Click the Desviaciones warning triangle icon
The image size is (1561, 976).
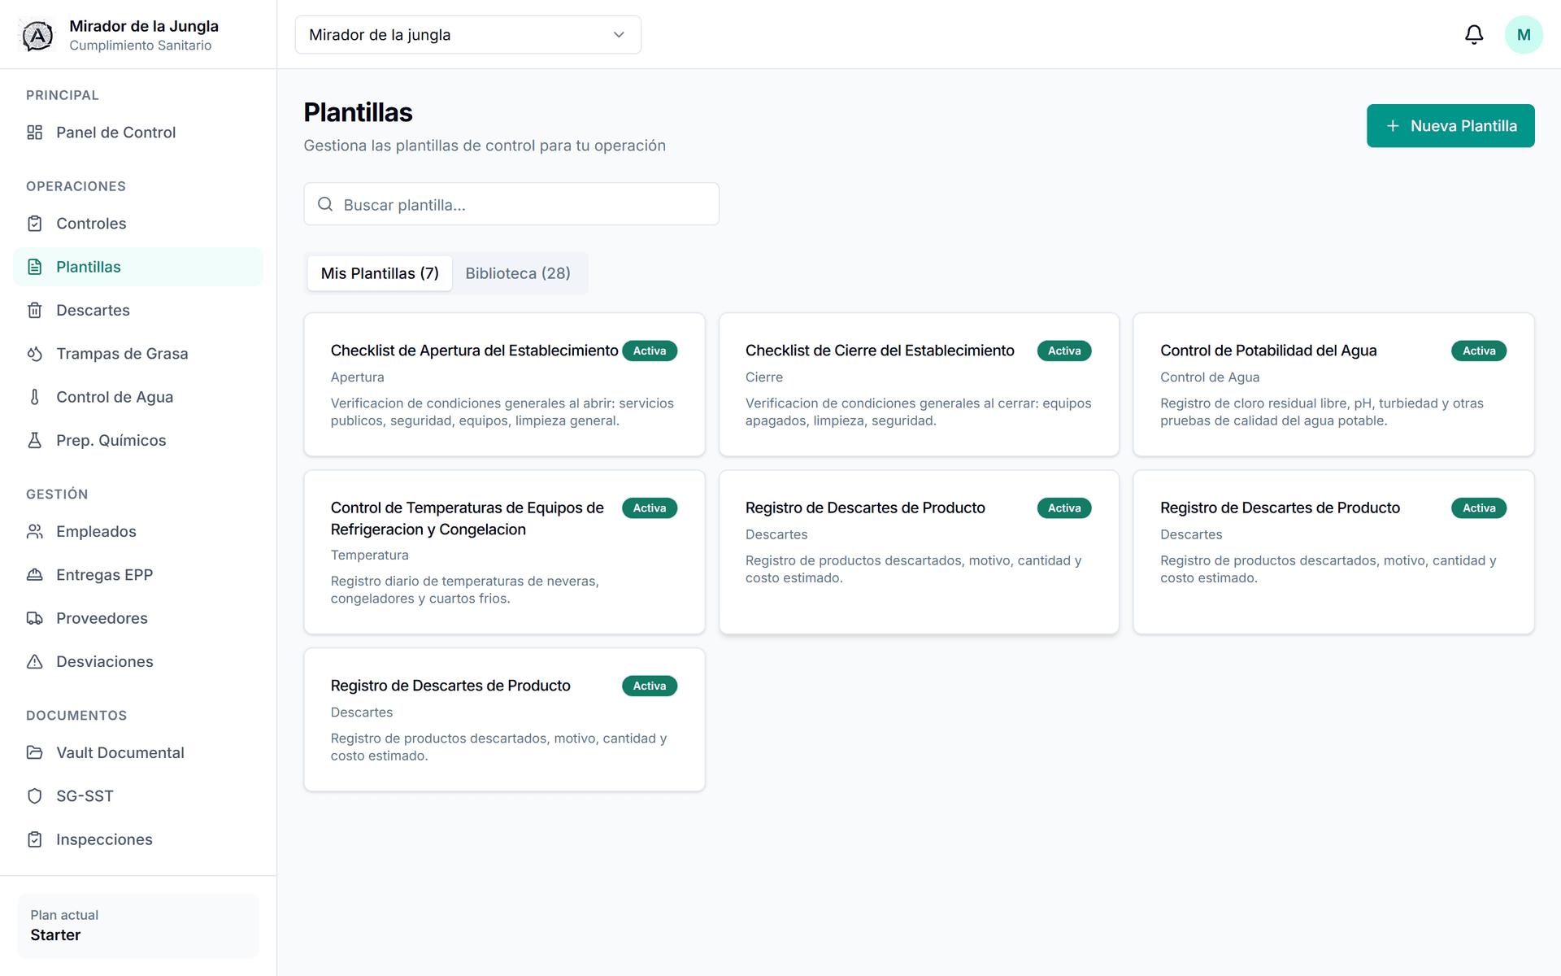pos(34,661)
